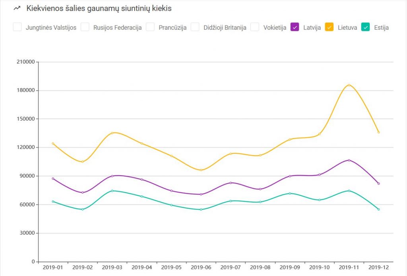Viewport: 407px width, 276px height.
Task: Click Estija data point at 2019-06
Action: (x=201, y=210)
